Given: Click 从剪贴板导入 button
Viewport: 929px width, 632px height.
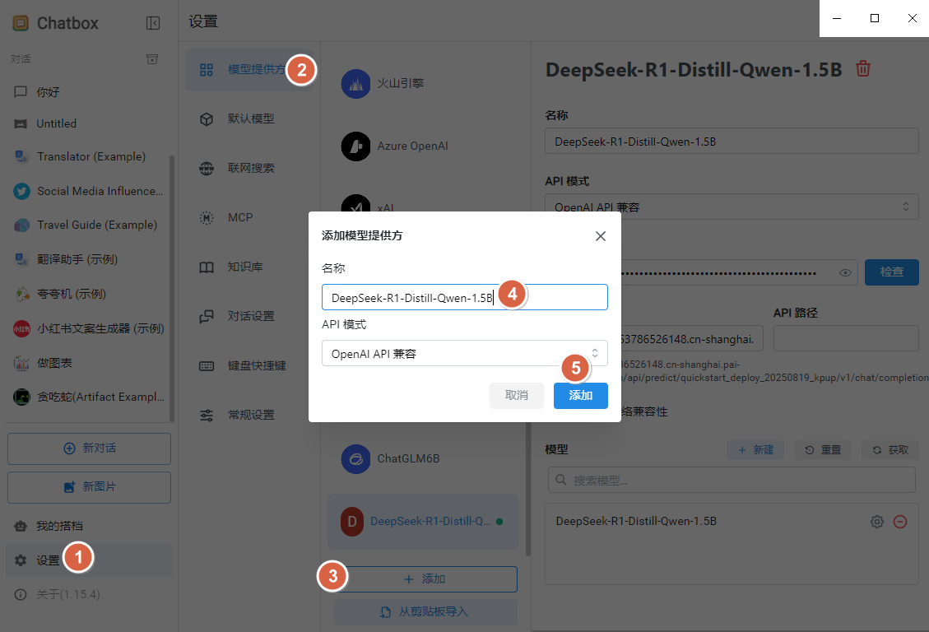Looking at the screenshot, I should pos(425,612).
